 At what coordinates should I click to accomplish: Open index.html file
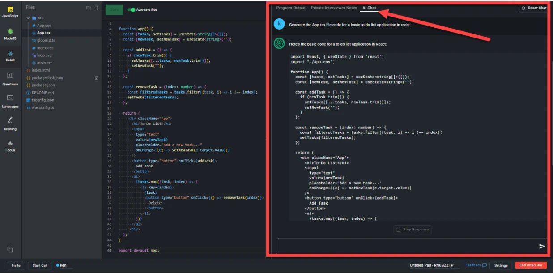(x=38, y=70)
